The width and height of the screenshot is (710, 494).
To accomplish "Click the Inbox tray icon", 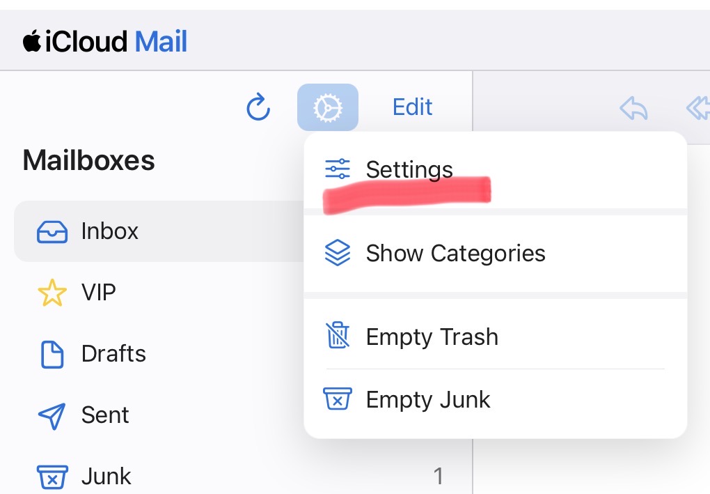I will [52, 231].
